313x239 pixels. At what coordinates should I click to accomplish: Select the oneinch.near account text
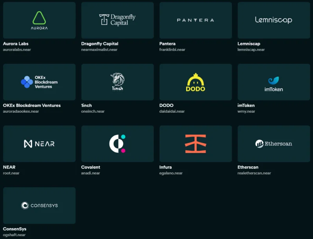tap(93, 111)
